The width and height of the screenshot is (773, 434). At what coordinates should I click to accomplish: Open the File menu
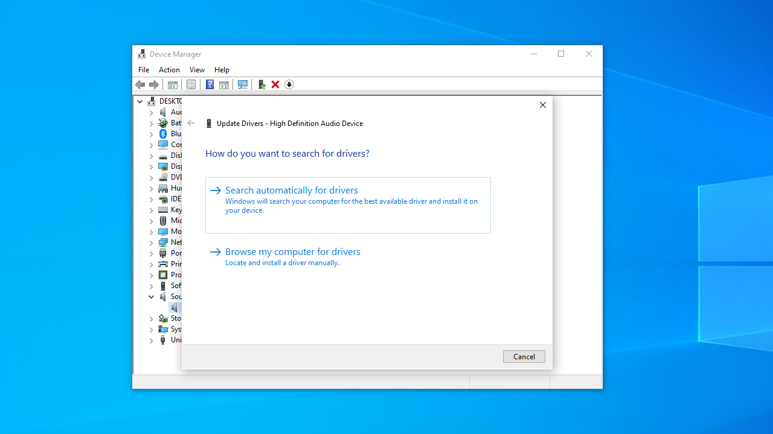click(x=144, y=70)
